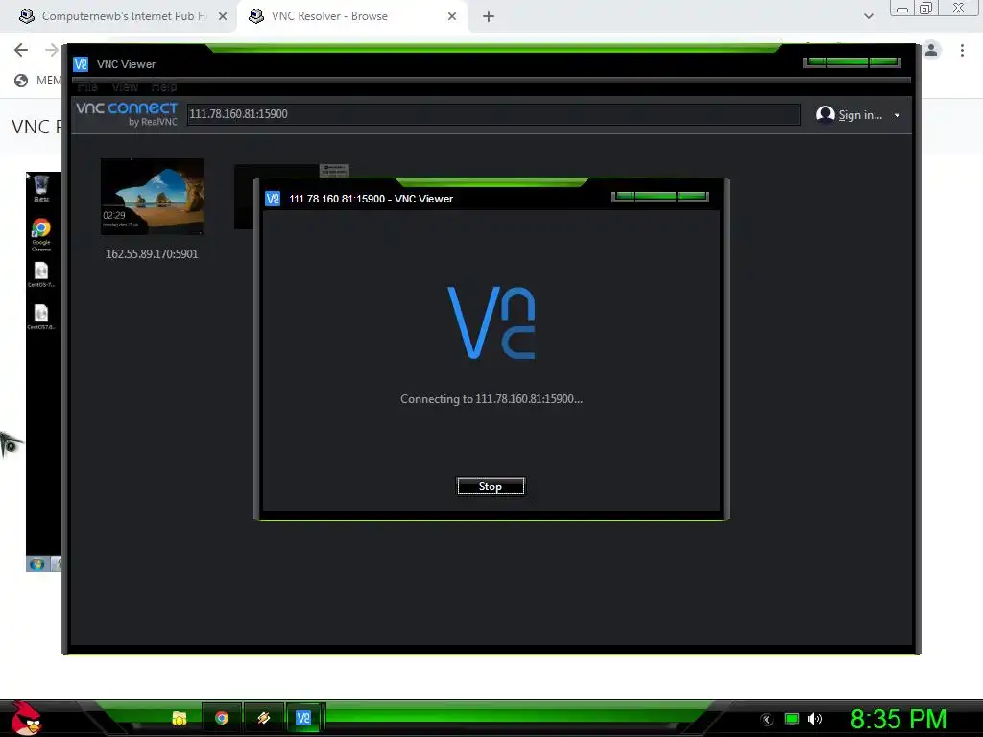Open the File menu in VNC Viewer
983x737 pixels.
coord(87,87)
